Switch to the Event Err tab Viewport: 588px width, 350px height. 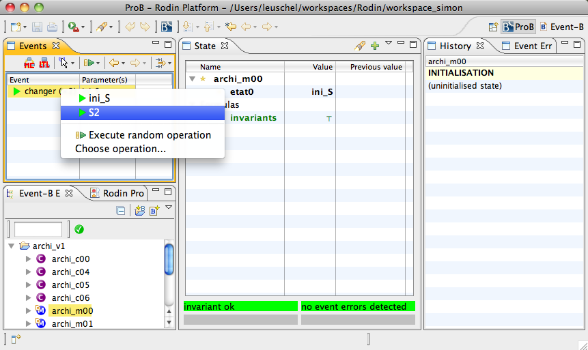pos(531,46)
